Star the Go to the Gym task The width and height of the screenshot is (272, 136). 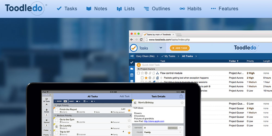(x=129, y=120)
